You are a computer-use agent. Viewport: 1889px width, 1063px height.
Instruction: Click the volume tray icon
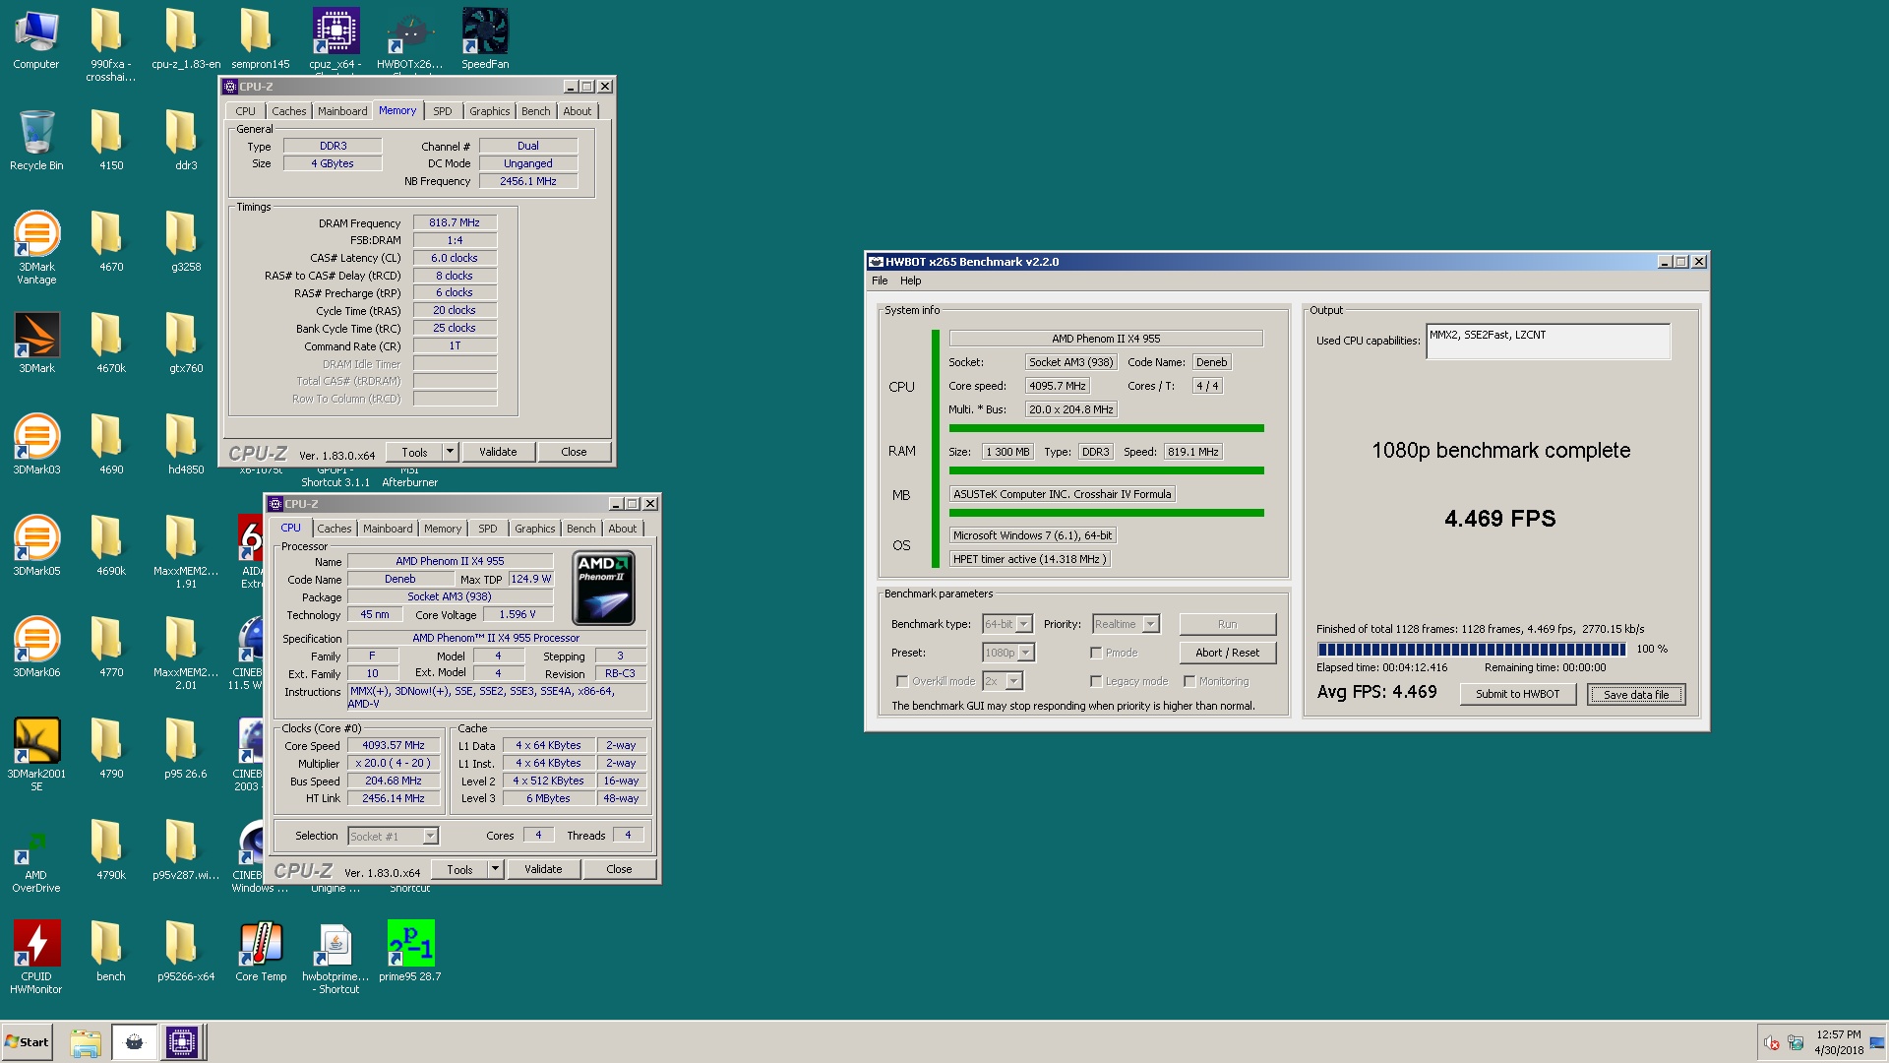pos(1771,1042)
